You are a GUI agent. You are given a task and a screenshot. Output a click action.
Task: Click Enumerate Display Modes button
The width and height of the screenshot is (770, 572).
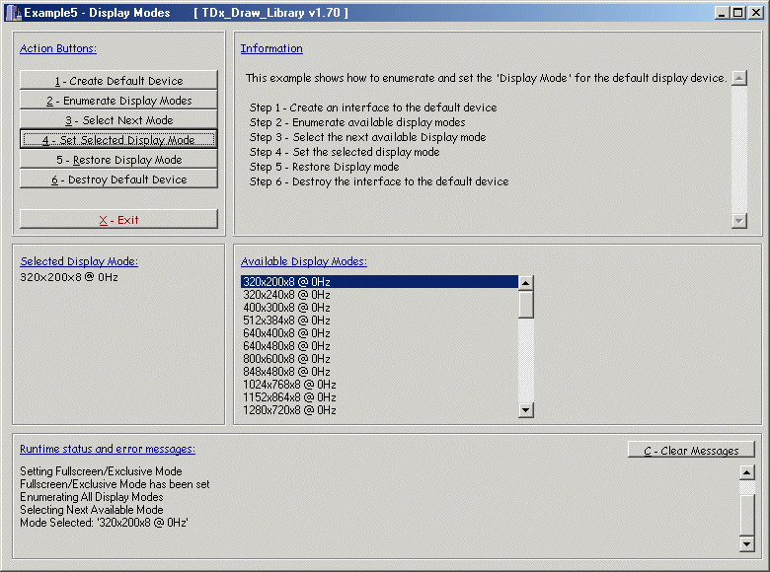coord(118,101)
